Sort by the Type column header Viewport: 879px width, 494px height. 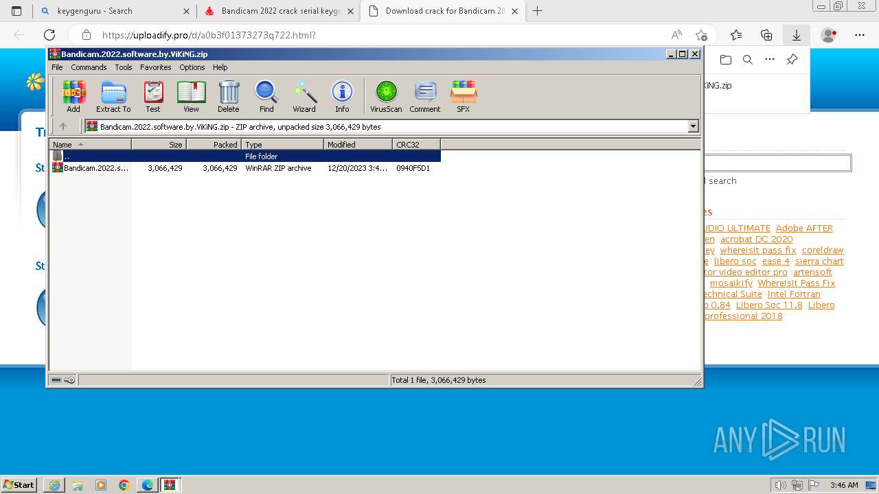[x=282, y=144]
